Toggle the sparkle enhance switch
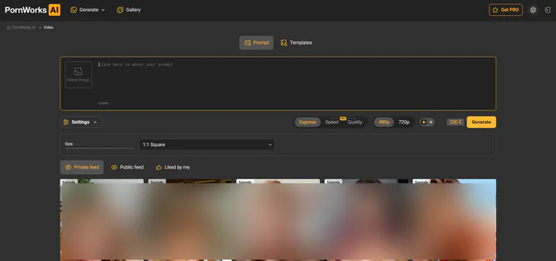Image resolution: width=556 pixels, height=261 pixels. click(427, 122)
